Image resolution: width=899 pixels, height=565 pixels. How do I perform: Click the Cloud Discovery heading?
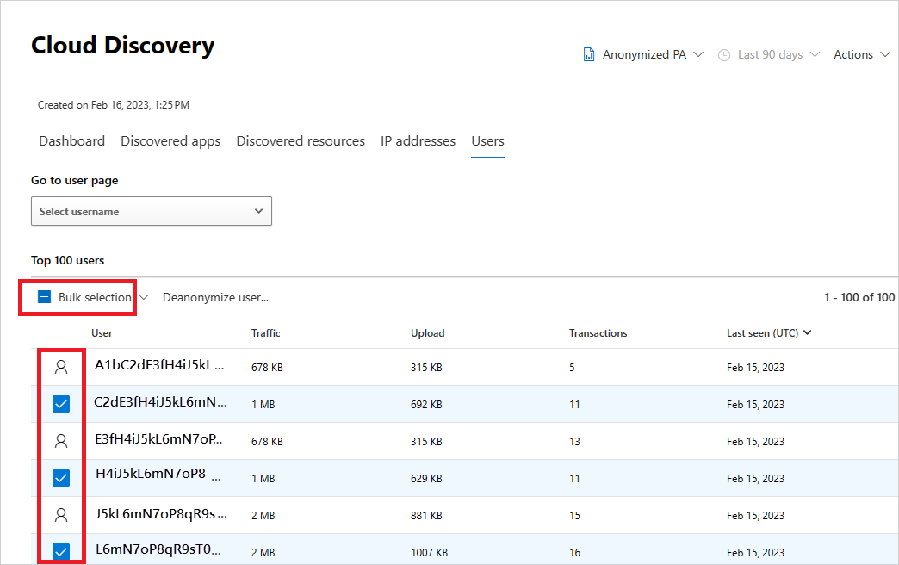coord(122,45)
